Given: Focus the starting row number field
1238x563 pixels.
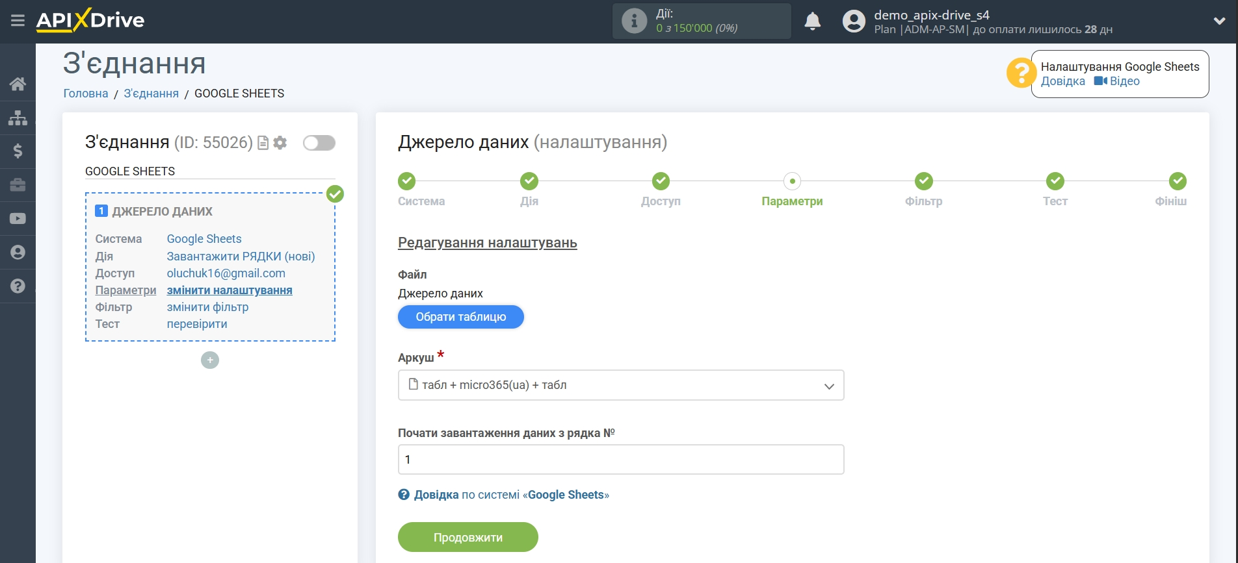Looking at the screenshot, I should coord(621,460).
